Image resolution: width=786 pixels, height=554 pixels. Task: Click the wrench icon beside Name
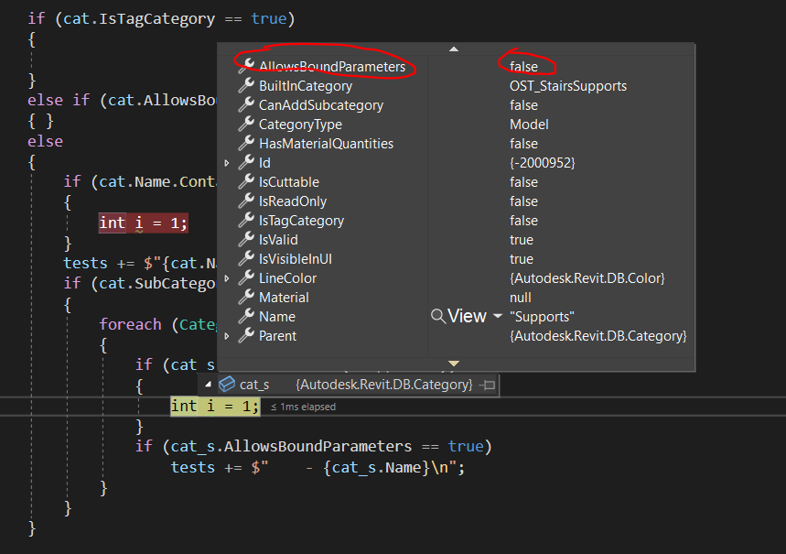[245, 317]
